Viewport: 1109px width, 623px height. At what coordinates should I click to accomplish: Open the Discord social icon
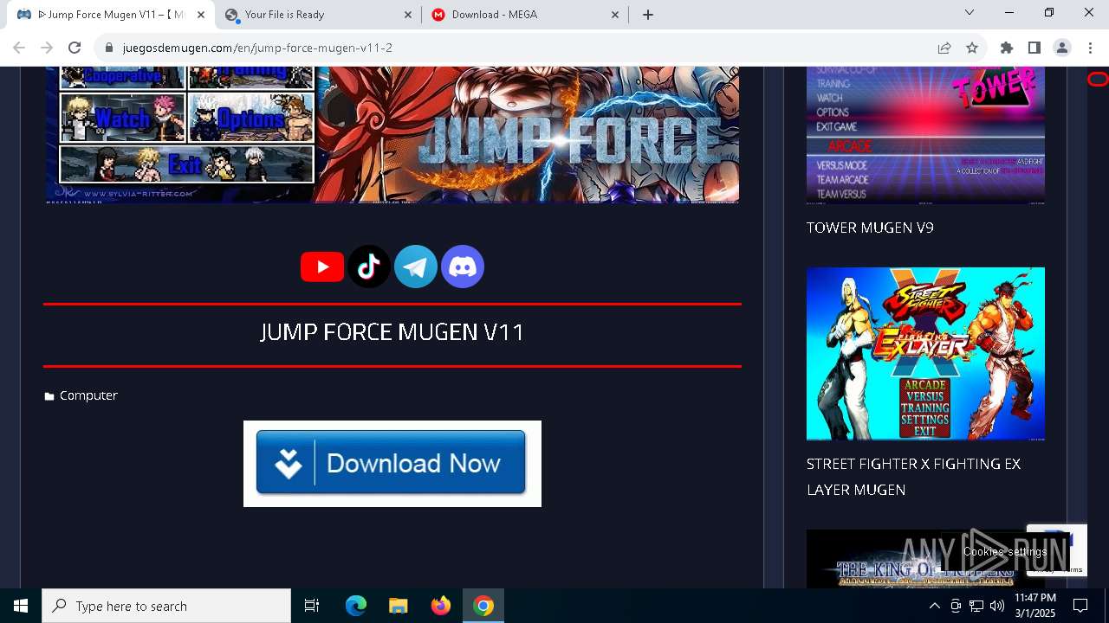[x=463, y=267]
